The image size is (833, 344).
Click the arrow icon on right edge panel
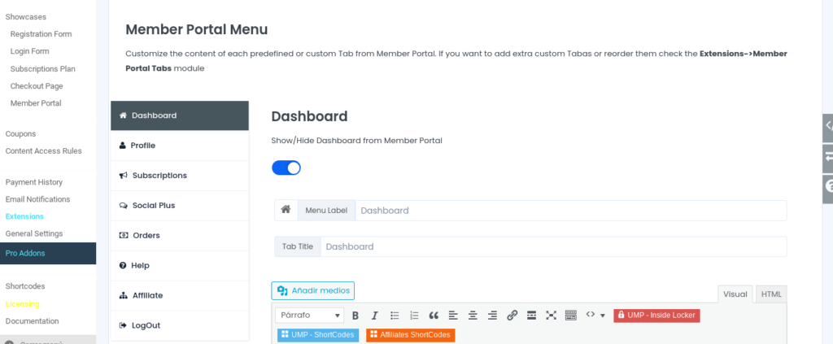(x=827, y=157)
